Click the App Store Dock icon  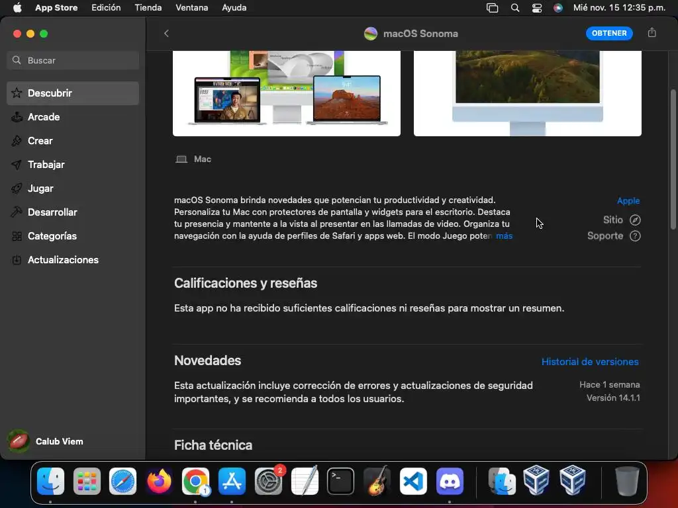[x=232, y=481]
